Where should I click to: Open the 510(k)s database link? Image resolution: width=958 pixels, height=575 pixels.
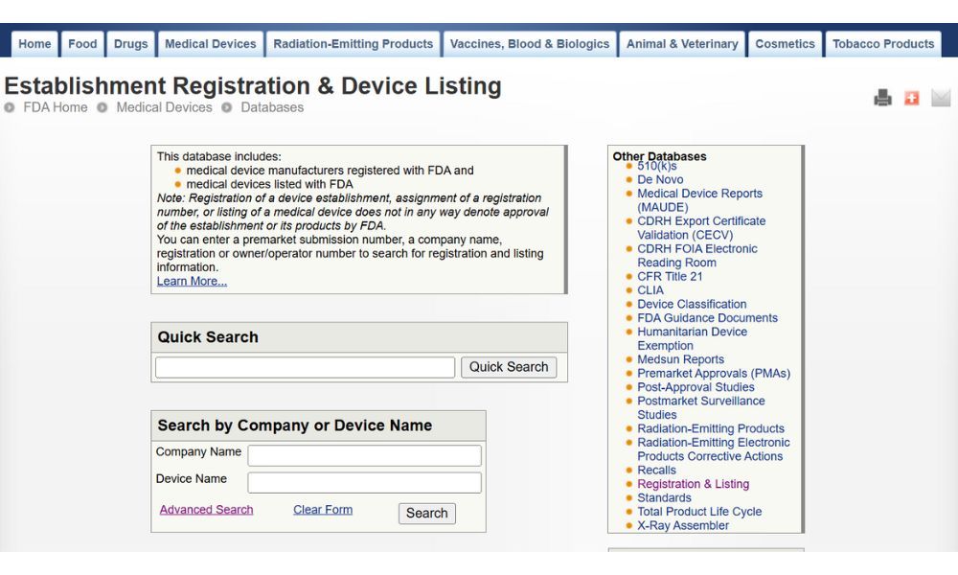(657, 166)
